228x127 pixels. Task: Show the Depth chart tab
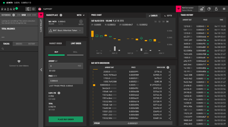[x=168, y=15]
